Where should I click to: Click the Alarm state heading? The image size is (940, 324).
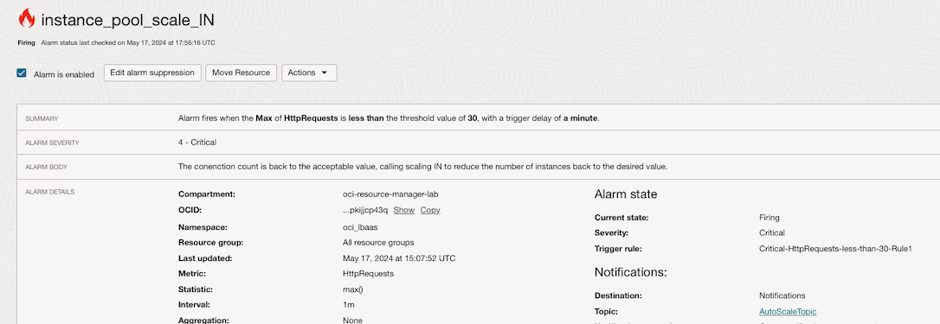(x=625, y=194)
